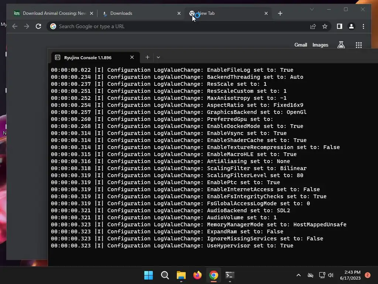Open network settings tray icon

coord(322,275)
